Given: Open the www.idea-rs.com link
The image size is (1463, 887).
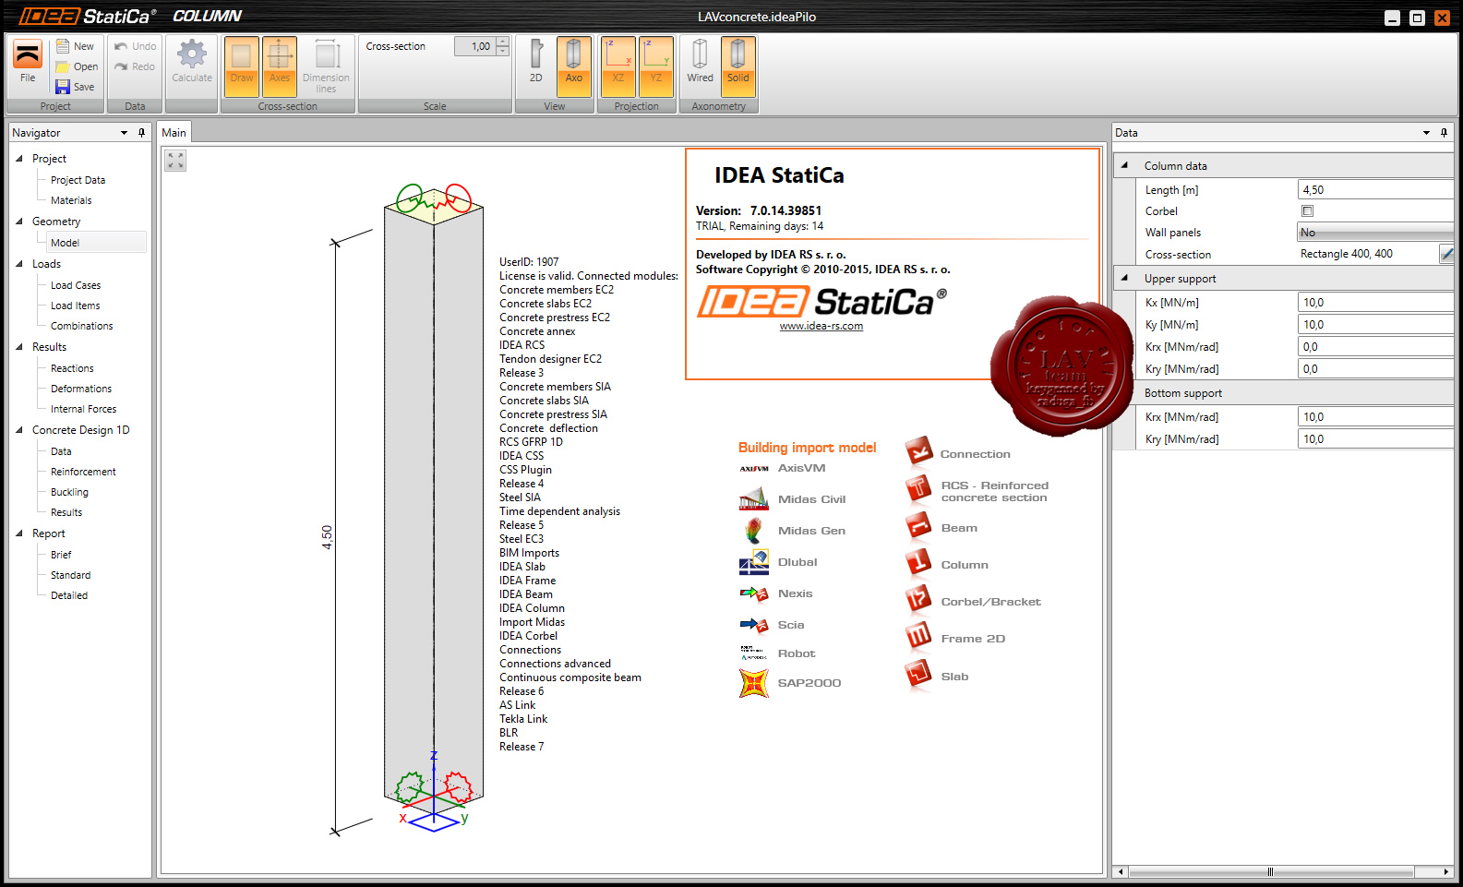Looking at the screenshot, I should point(821,326).
